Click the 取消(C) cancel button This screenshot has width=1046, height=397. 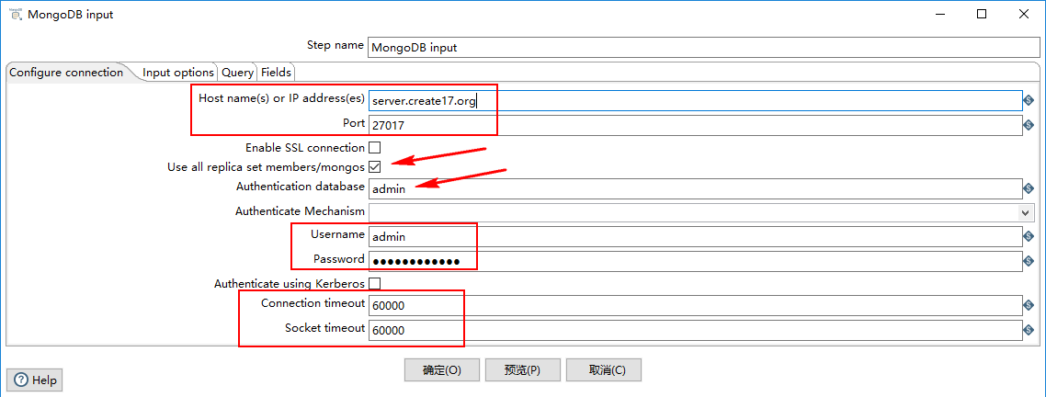tap(604, 370)
